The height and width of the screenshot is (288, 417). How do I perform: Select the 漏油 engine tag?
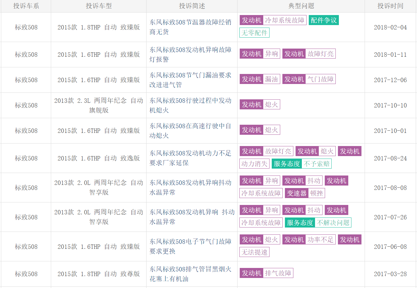click(x=271, y=79)
